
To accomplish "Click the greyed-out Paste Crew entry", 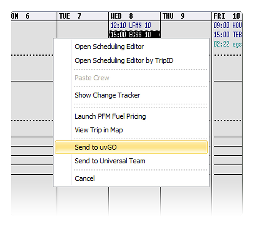I will pyautogui.click(x=92, y=78).
